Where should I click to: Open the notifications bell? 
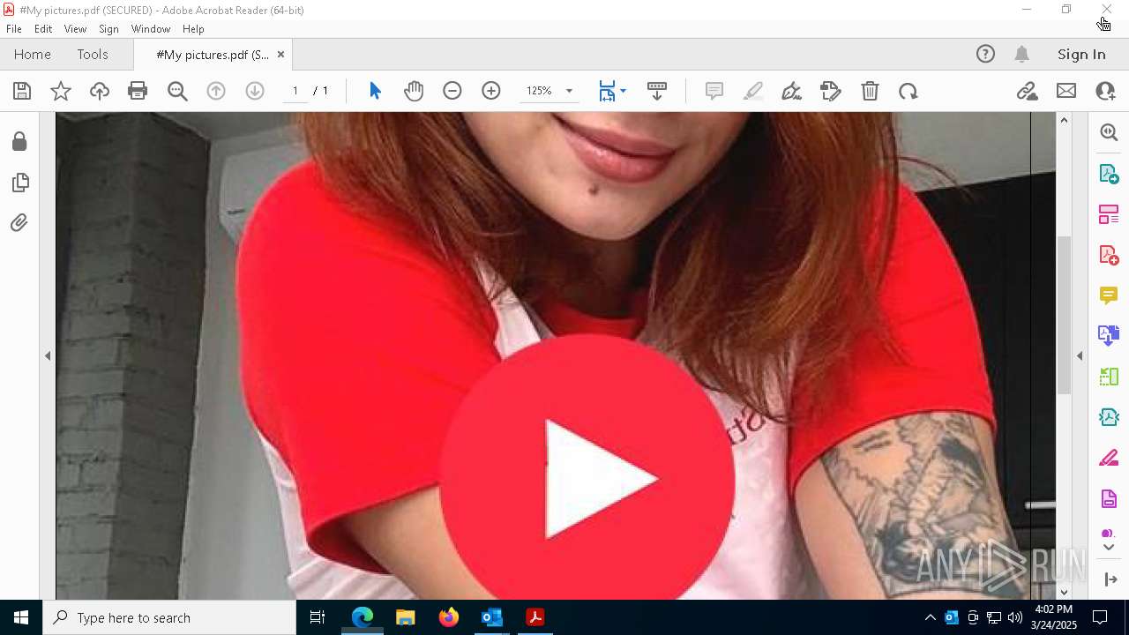1022,55
